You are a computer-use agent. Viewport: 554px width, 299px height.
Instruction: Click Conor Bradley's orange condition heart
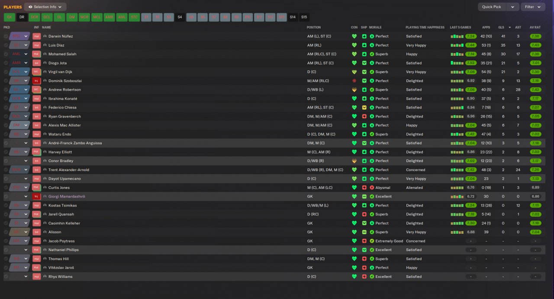pos(354,161)
